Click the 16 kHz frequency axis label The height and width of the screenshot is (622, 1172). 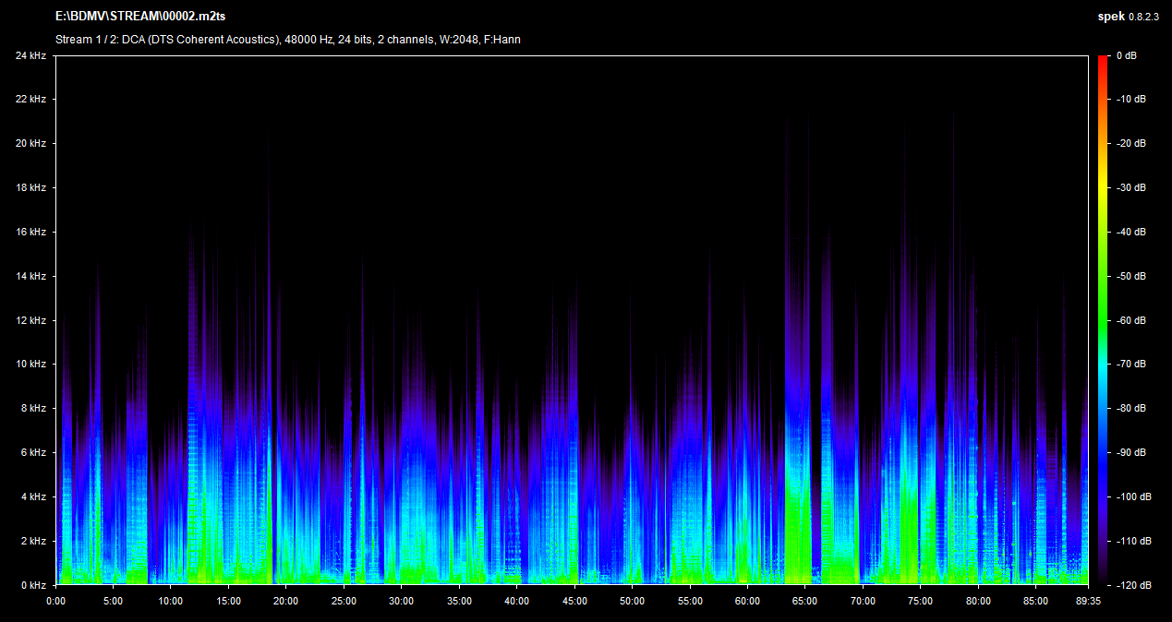point(30,232)
